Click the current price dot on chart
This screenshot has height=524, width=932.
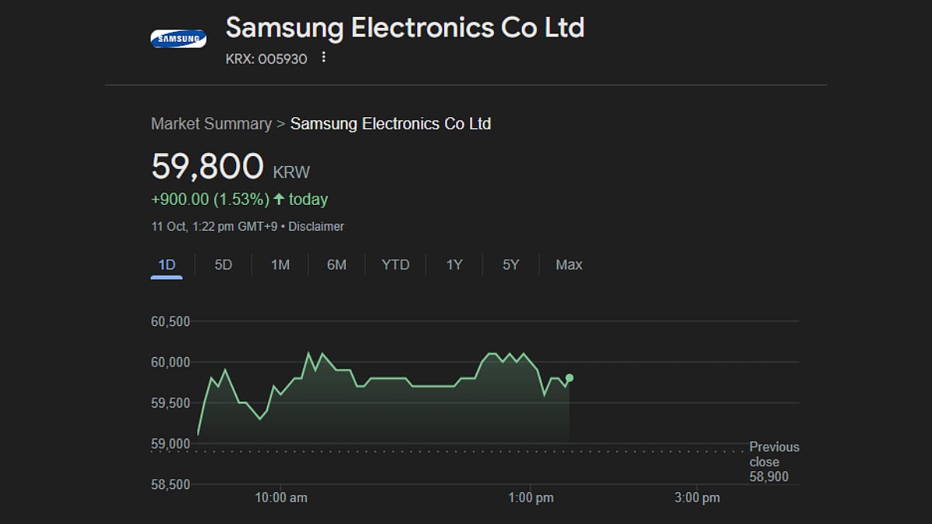(x=569, y=378)
